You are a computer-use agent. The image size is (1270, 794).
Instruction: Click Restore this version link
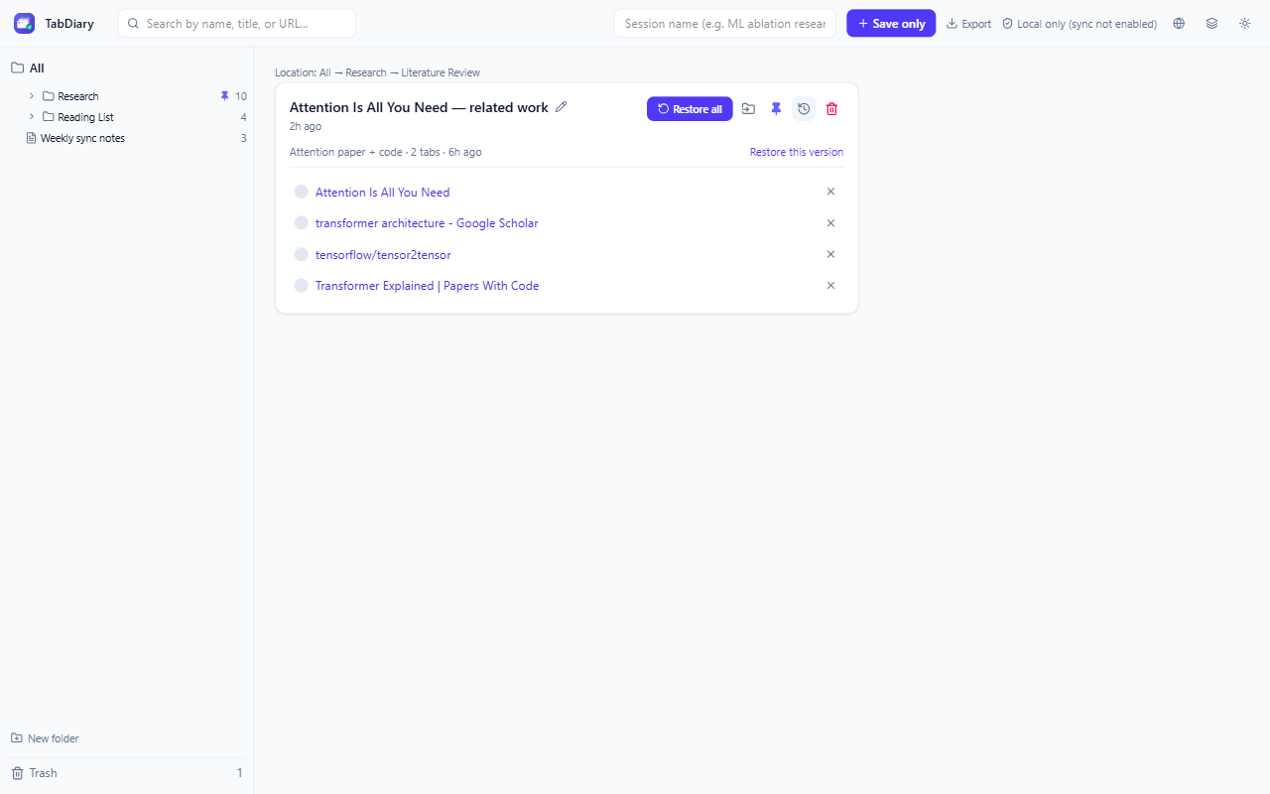click(x=797, y=152)
